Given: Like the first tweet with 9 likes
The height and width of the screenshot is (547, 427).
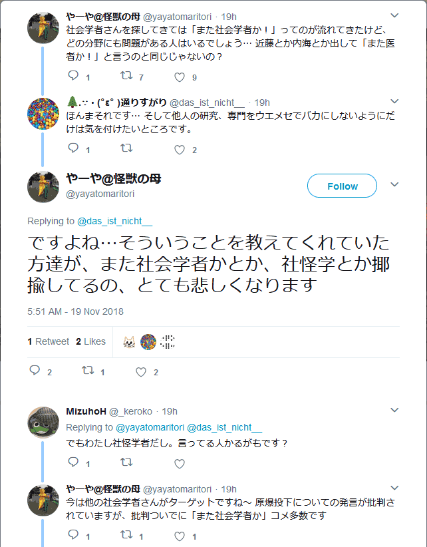Looking at the screenshot, I should tap(179, 77).
